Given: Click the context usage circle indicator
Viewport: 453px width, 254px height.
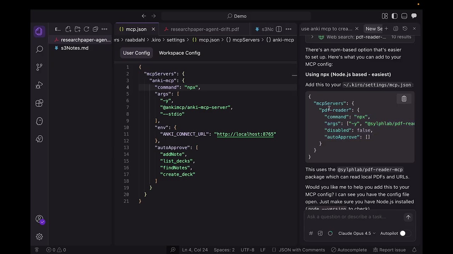Looking at the screenshot, I should click(330, 233).
